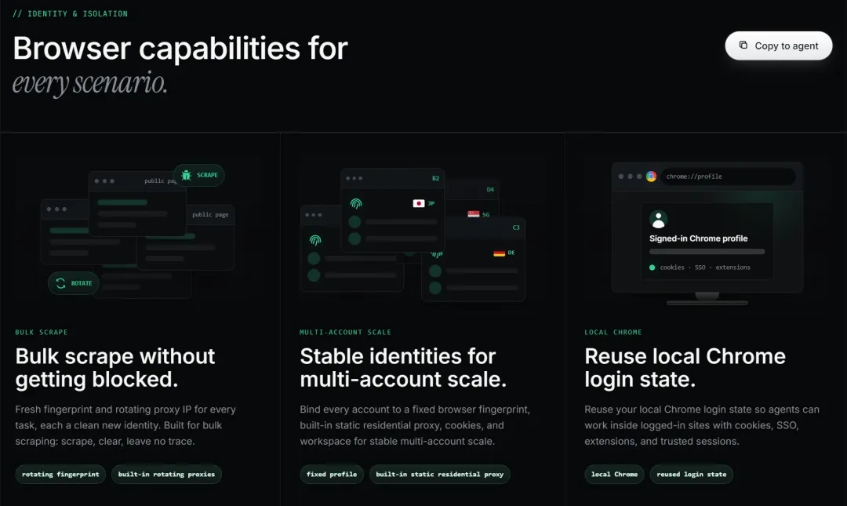Click the SCRAPE bug badge in the illustration
The image size is (847, 506).
click(199, 175)
